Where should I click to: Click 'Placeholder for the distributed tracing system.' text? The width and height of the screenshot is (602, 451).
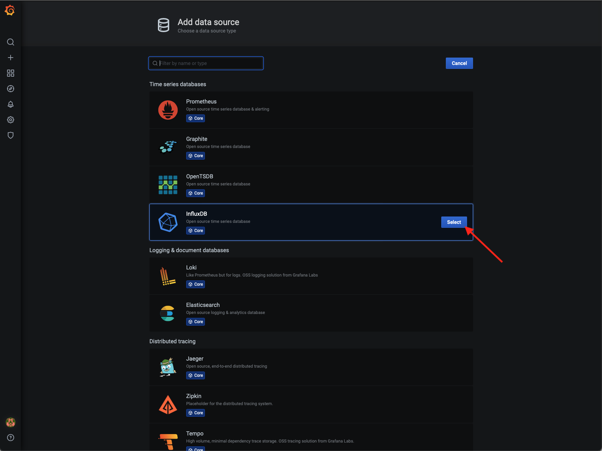click(229, 404)
